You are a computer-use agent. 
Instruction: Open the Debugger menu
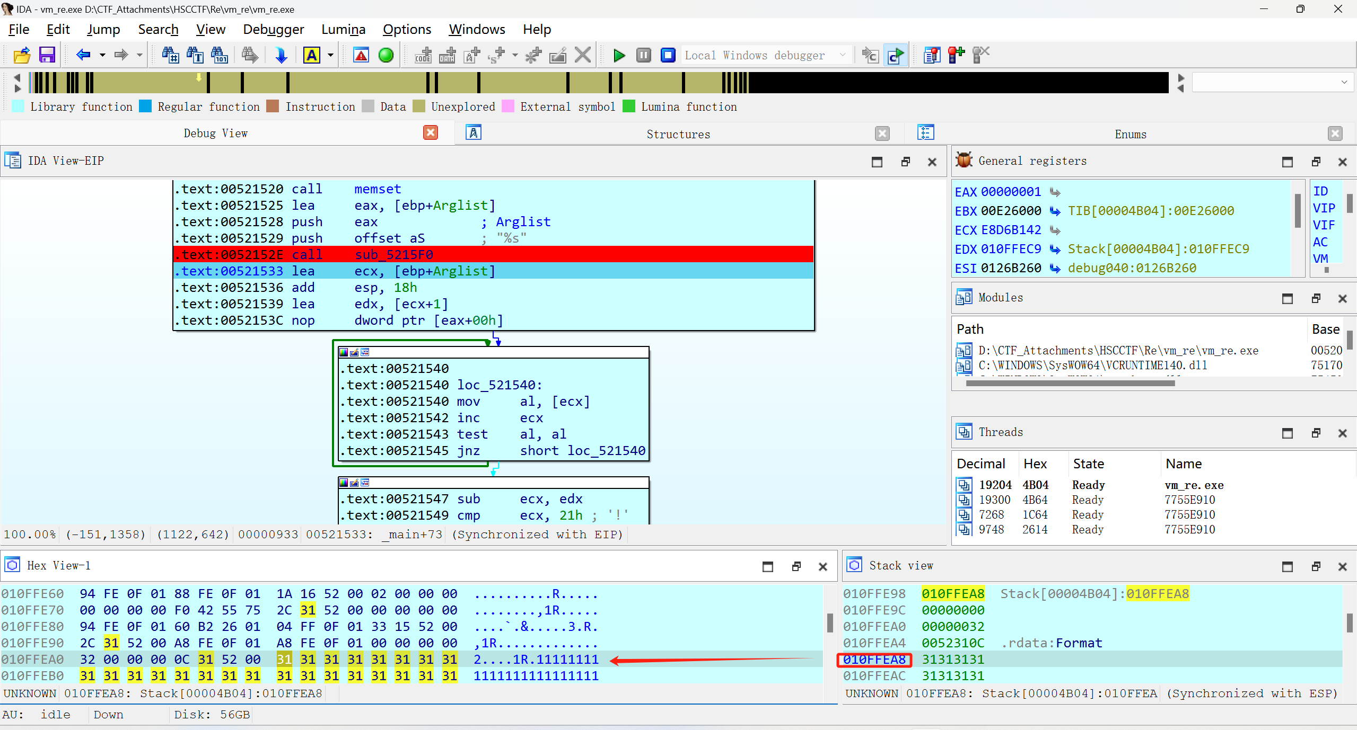pyautogui.click(x=273, y=29)
